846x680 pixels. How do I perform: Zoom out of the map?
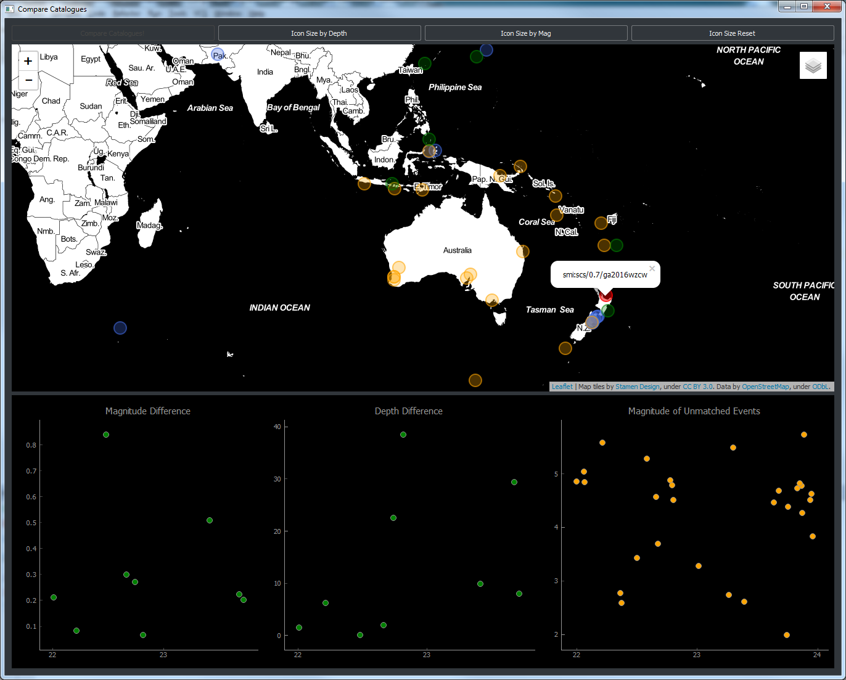(x=28, y=80)
